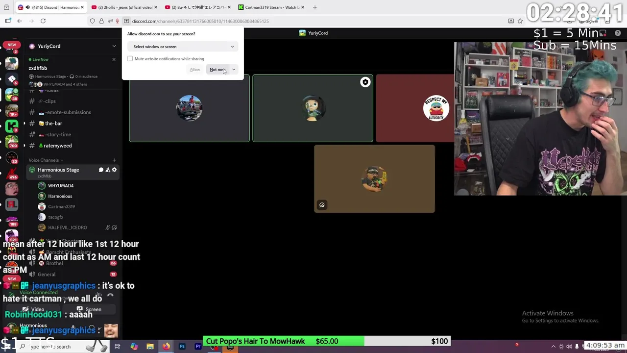Open the #-story-time channel
Viewport: 627px width, 353px height.
coord(72,134)
